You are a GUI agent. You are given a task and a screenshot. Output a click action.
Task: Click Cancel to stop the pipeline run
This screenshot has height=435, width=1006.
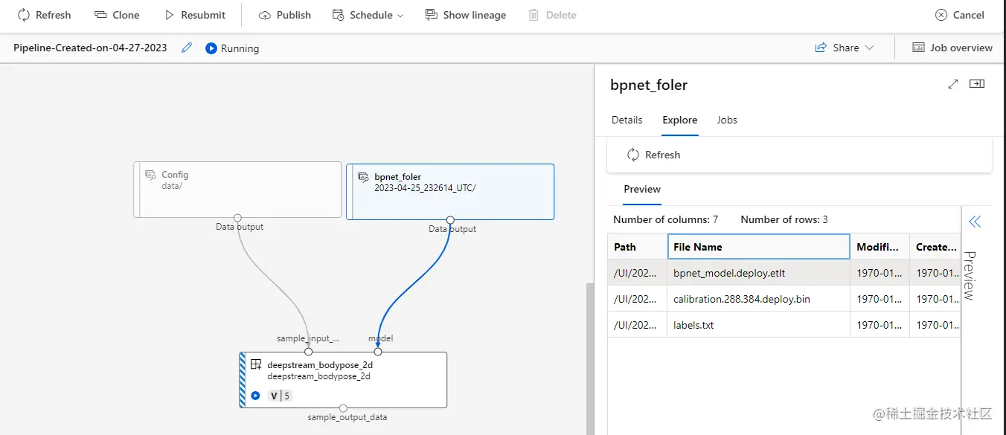959,15
